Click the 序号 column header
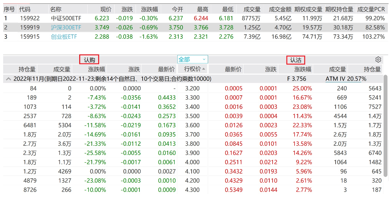391x198 pixels. (9, 9)
